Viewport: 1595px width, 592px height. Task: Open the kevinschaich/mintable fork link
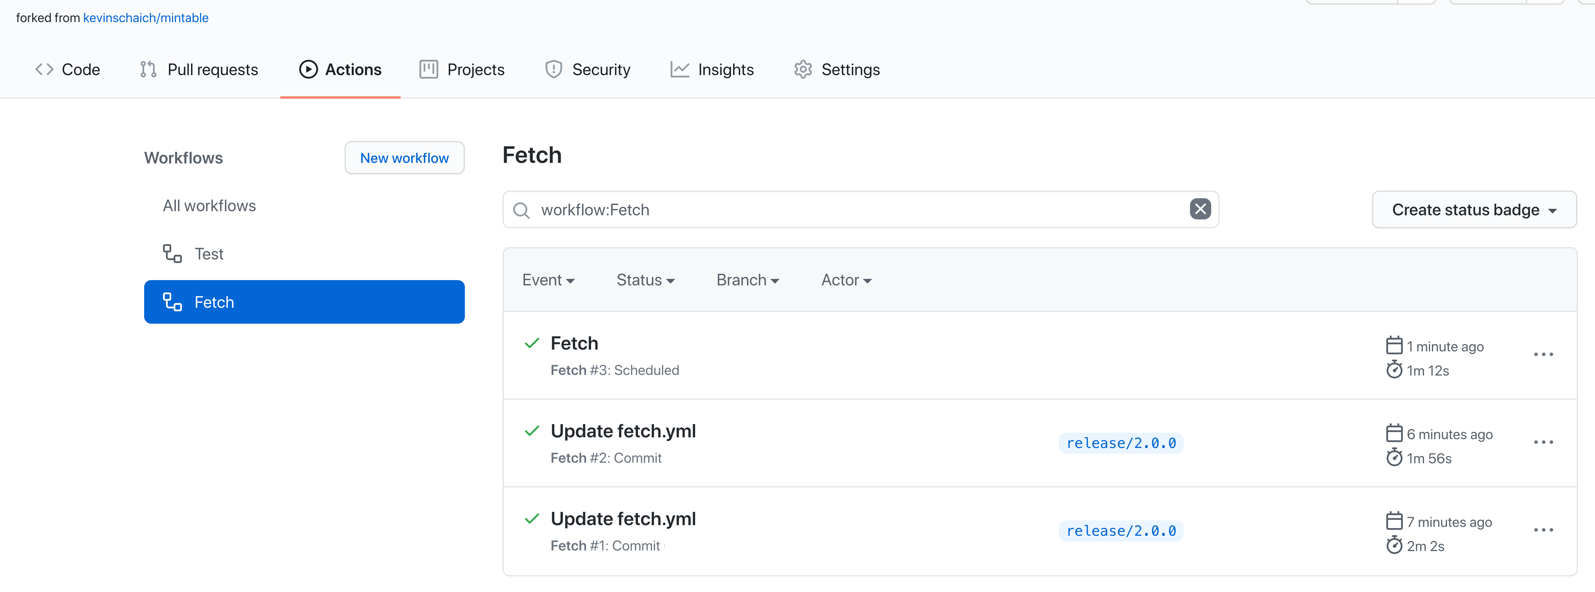click(146, 18)
